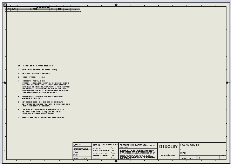Select the widest column header of the revision table
231x164 pixels.
(x=33, y=6)
